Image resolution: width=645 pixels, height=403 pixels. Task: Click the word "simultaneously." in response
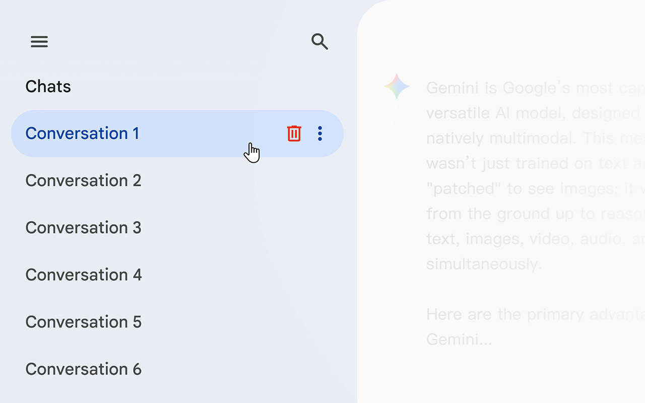pos(484,264)
